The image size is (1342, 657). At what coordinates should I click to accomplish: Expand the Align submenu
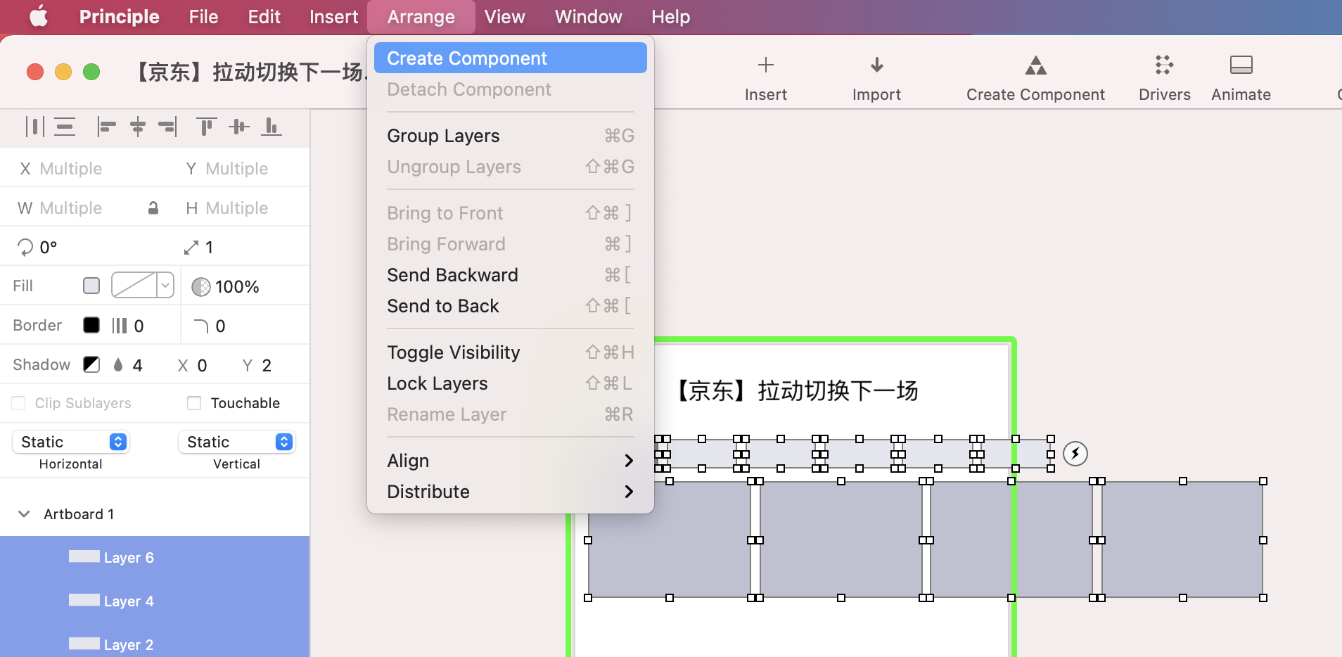click(511, 461)
